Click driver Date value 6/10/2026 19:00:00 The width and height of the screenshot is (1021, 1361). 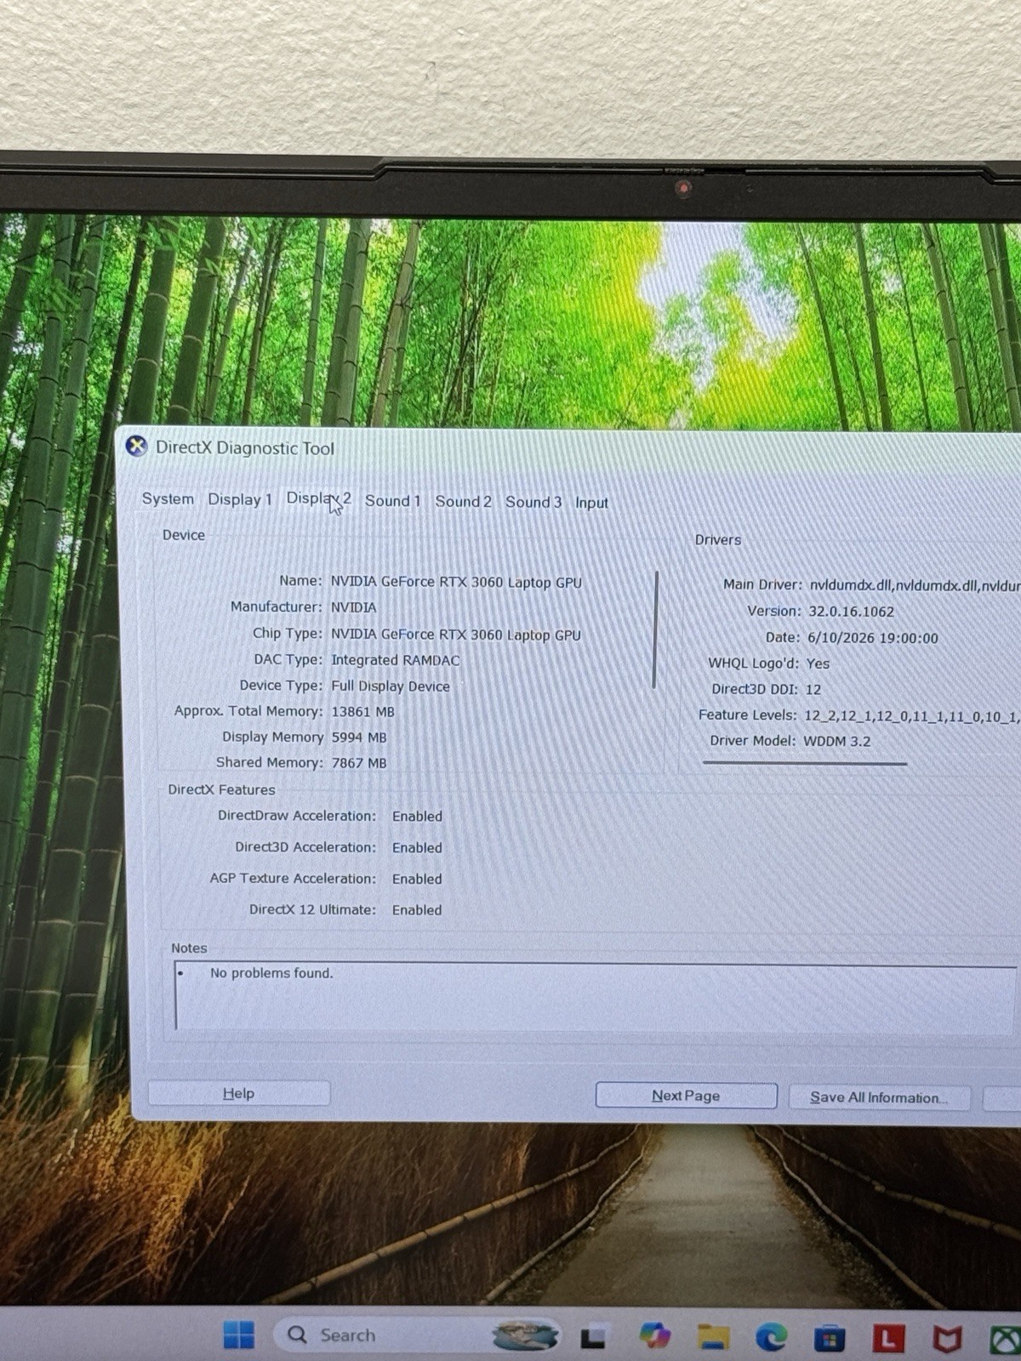click(x=872, y=638)
